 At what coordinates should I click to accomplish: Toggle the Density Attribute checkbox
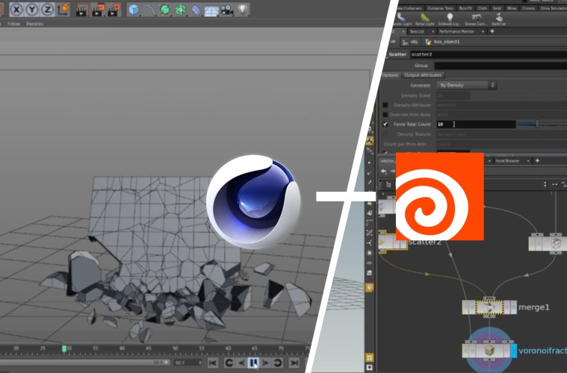coord(385,105)
